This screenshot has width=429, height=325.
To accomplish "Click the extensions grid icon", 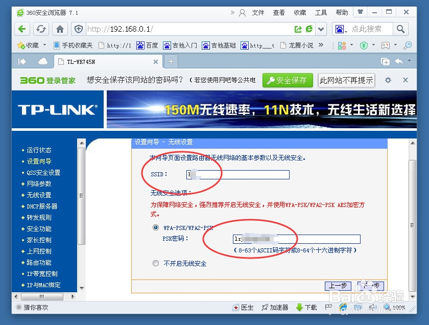I will click(x=342, y=45).
